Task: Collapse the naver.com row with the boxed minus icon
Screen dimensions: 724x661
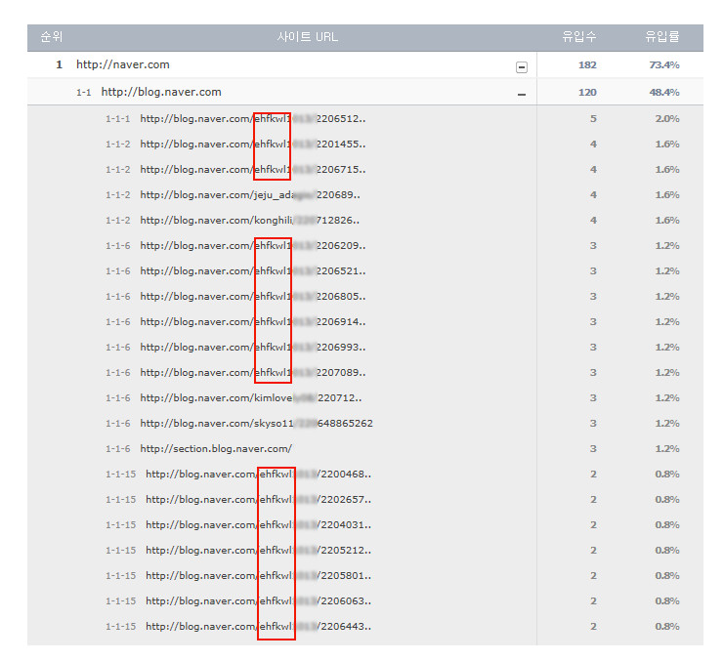Action: (x=522, y=67)
